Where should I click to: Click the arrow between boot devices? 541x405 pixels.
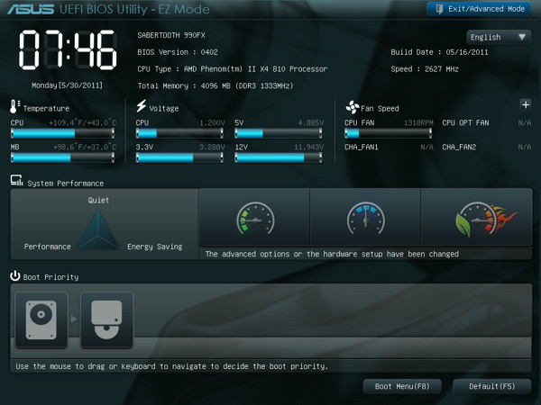pos(74,319)
